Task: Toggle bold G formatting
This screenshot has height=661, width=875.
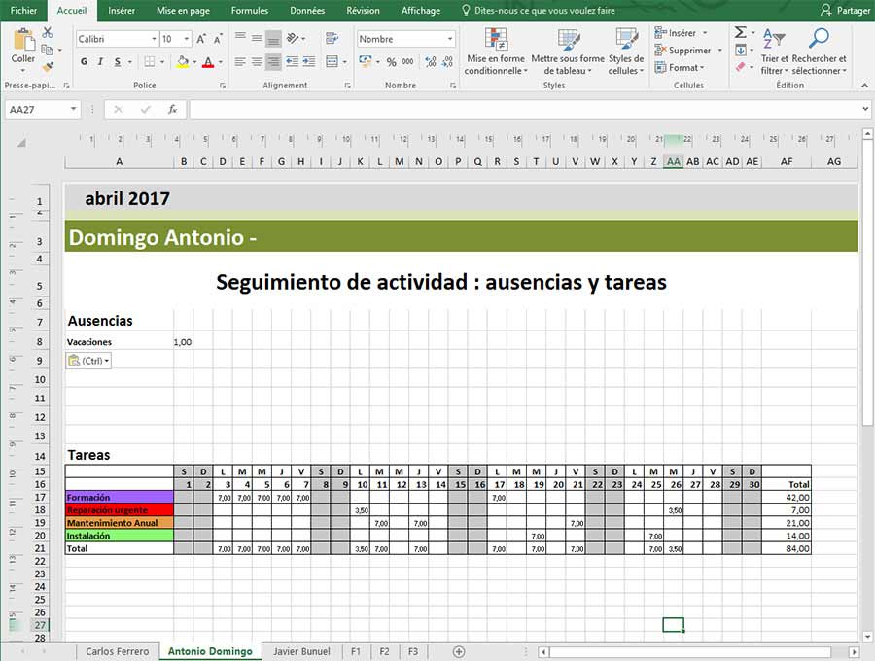Action: tap(84, 62)
